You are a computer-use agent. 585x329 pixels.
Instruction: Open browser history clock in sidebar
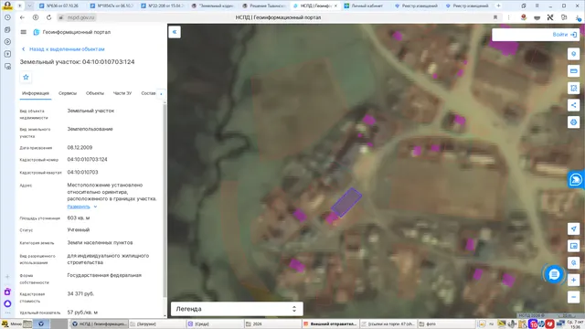point(7,17)
